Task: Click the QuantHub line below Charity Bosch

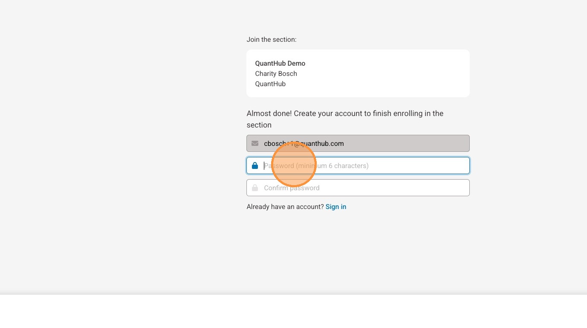Action: click(x=270, y=84)
